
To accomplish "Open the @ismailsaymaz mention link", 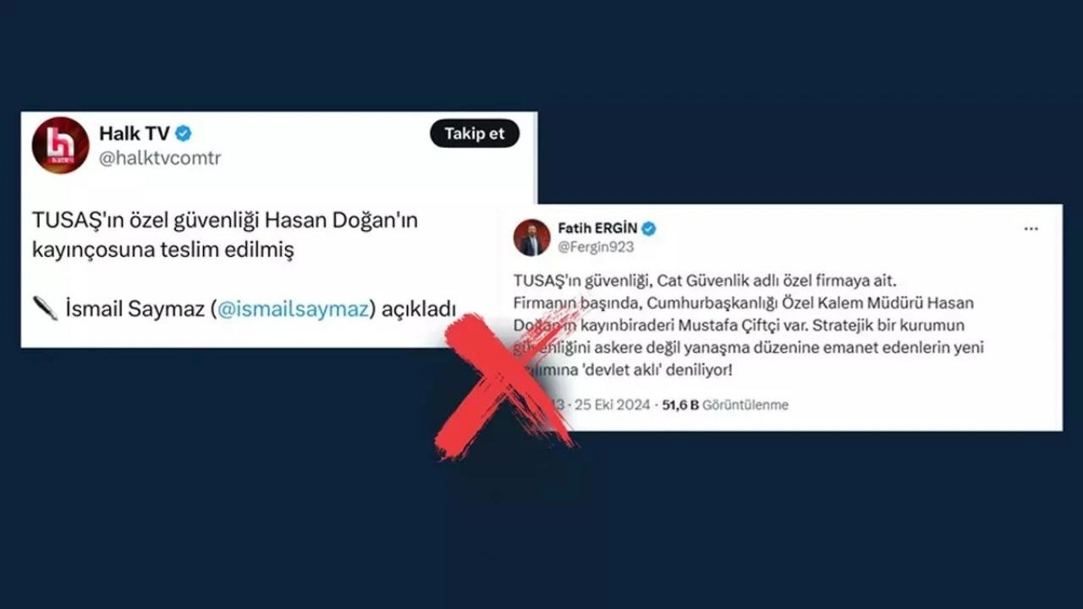I will [293, 310].
